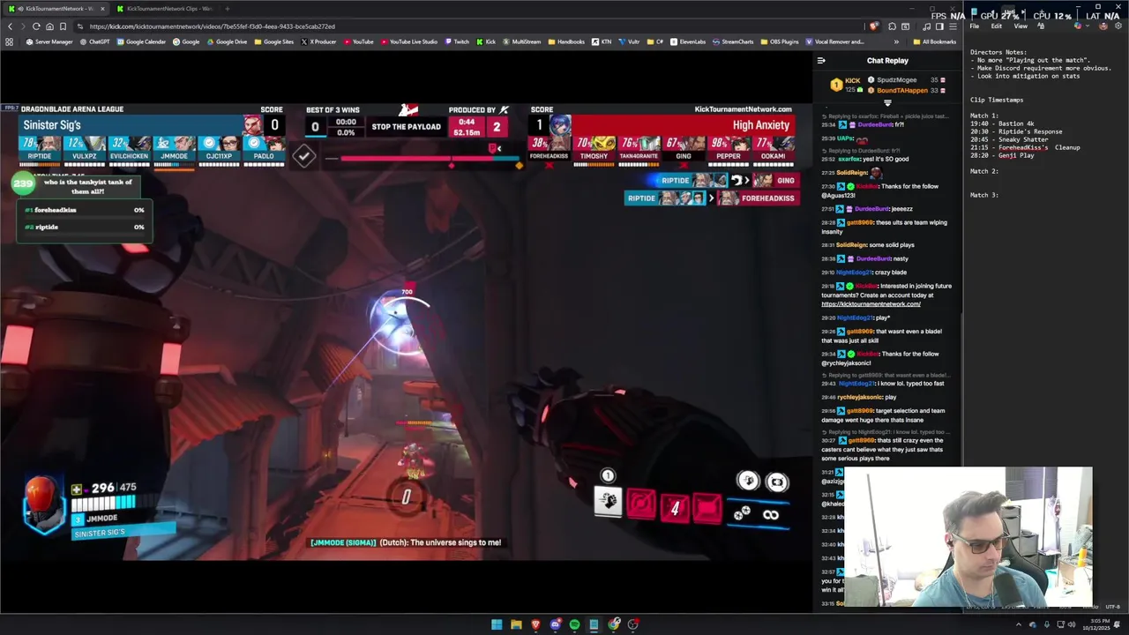The width and height of the screenshot is (1129, 635).
Task: Click the 'Match 2:' line in Notepad
Action: click(x=984, y=171)
